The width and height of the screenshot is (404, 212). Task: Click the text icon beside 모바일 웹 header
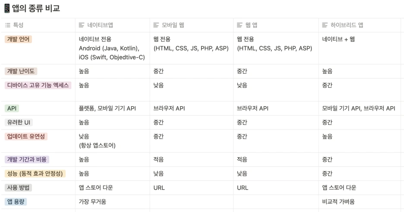coord(156,25)
